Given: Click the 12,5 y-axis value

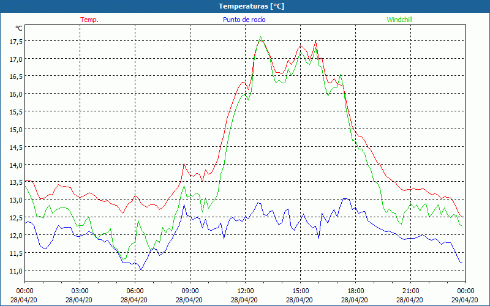Looking at the screenshot, I should (x=16, y=218).
